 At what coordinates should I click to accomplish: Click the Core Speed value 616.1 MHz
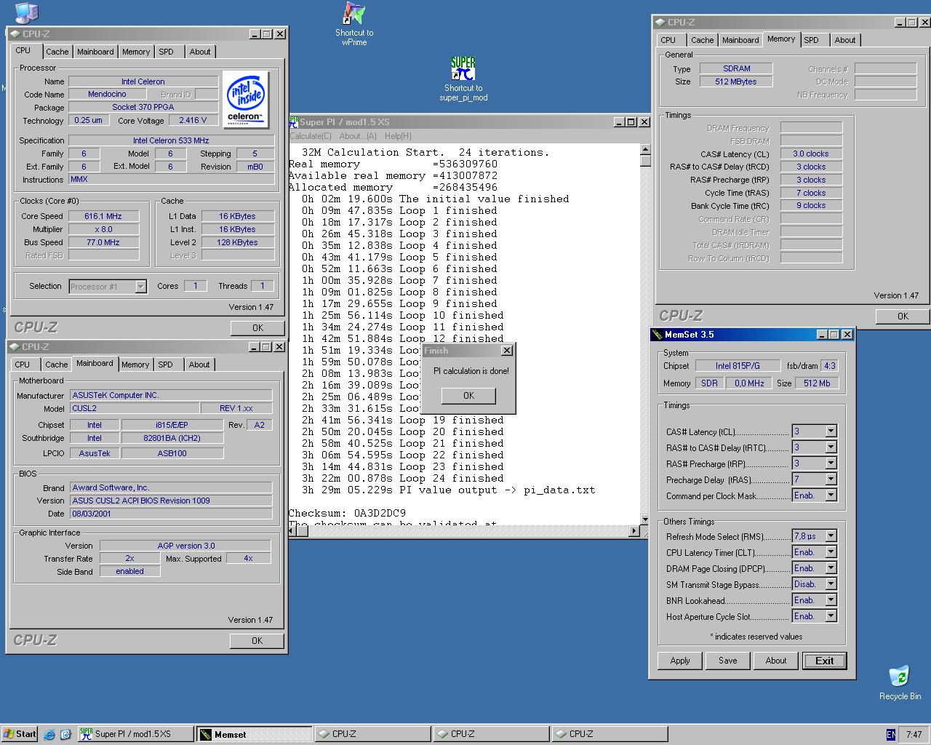coord(103,216)
